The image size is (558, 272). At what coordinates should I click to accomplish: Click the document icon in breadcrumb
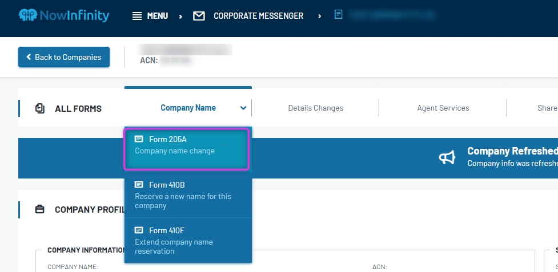(x=339, y=15)
